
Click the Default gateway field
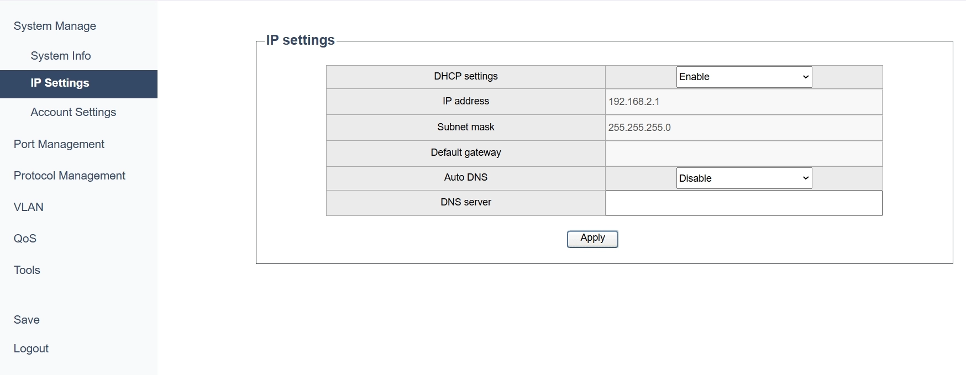click(x=744, y=153)
